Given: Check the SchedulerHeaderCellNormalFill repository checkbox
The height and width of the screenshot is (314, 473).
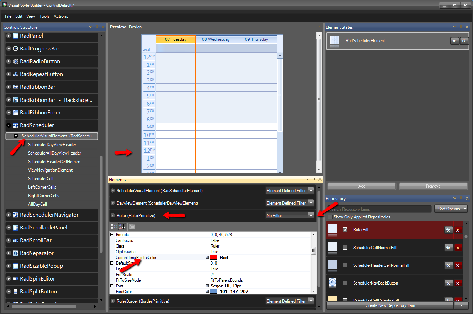Looking at the screenshot, I should (x=345, y=265).
